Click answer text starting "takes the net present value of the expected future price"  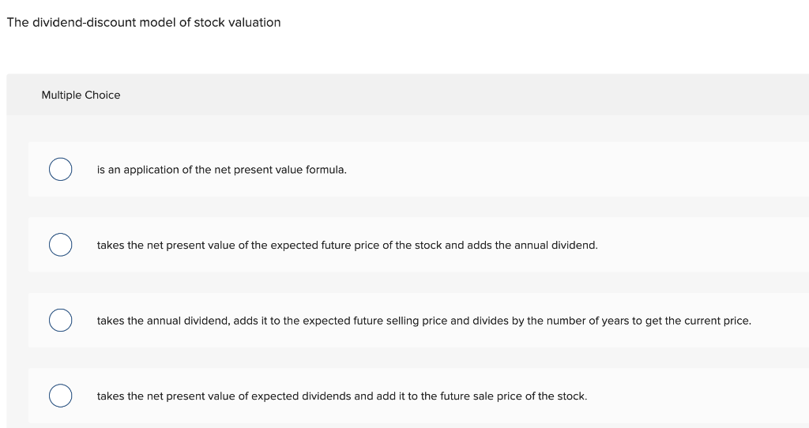[347, 246]
